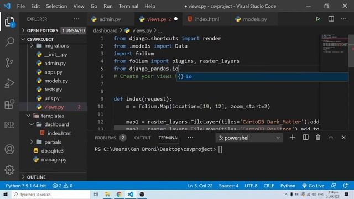Split the editor right
This screenshot has width=354, height=199.
(x=331, y=19)
